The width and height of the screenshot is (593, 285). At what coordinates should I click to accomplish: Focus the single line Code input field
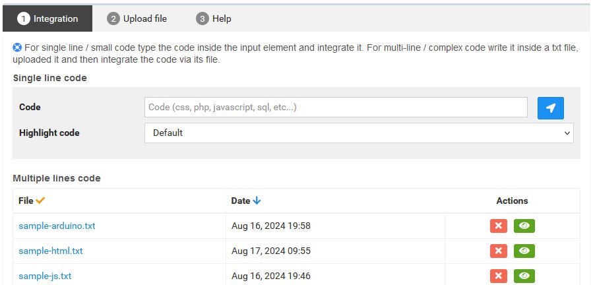click(x=336, y=107)
